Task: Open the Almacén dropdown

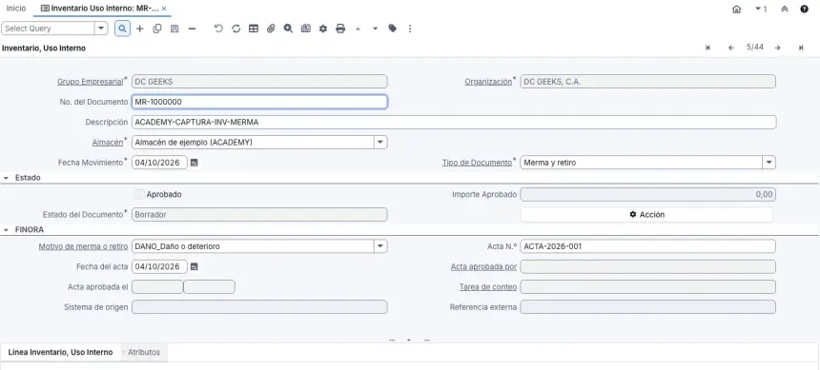Action: tap(380, 142)
